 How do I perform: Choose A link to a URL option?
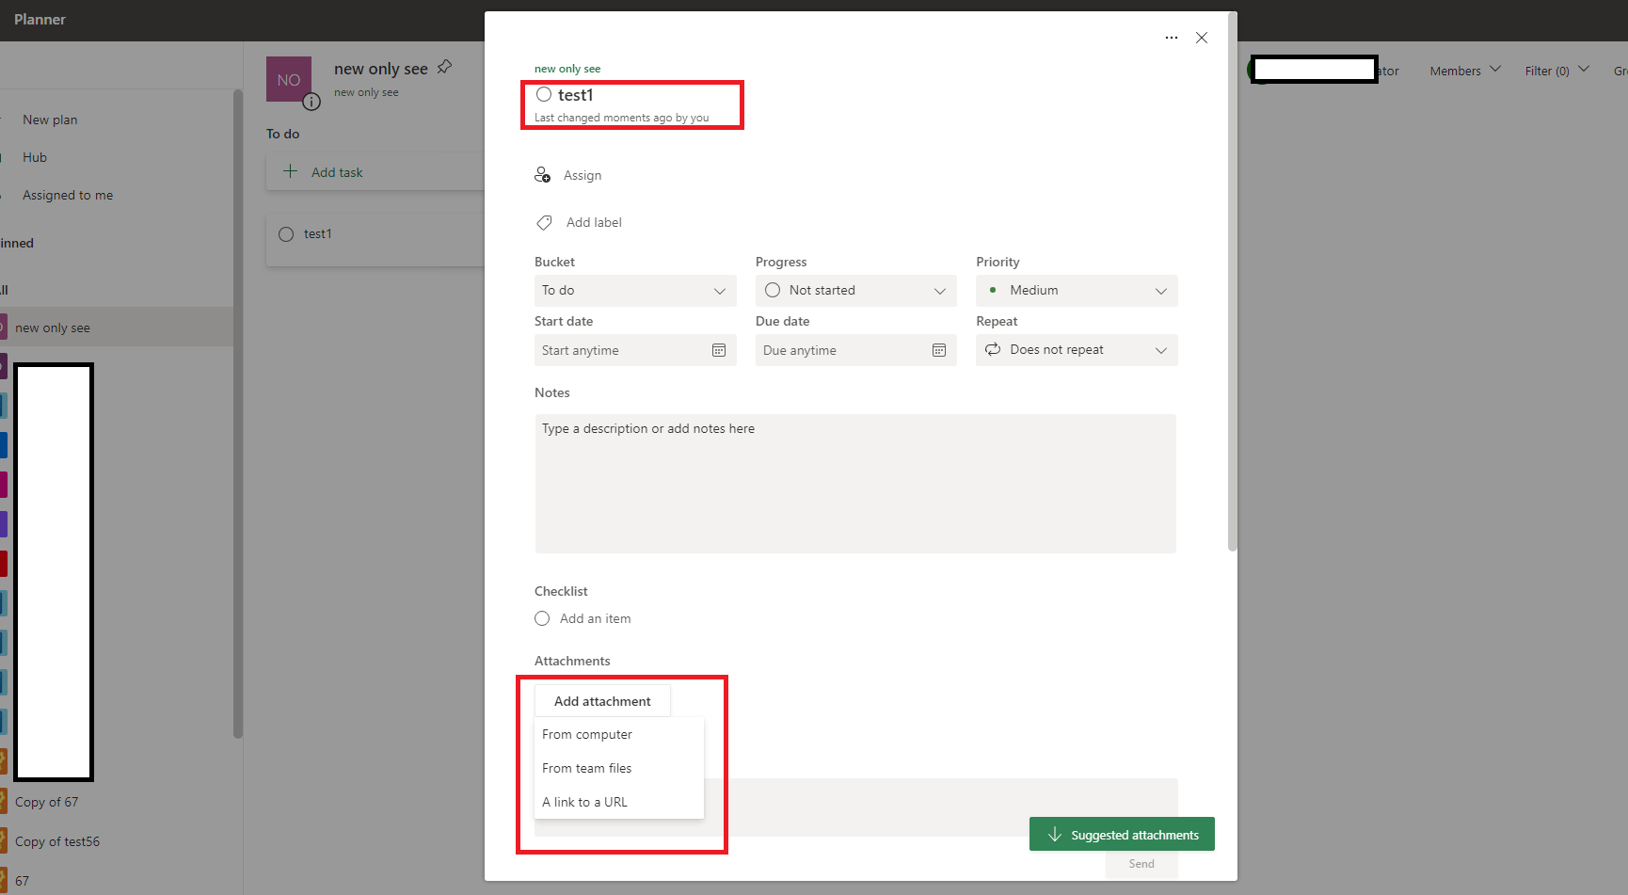[x=584, y=802]
